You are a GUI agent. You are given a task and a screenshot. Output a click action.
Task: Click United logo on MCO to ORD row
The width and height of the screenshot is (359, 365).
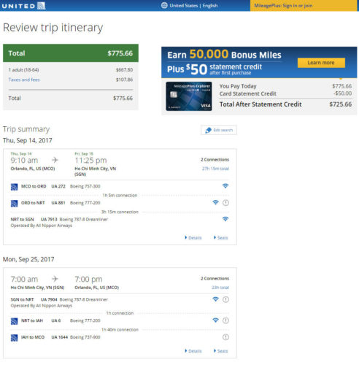tap(15, 187)
